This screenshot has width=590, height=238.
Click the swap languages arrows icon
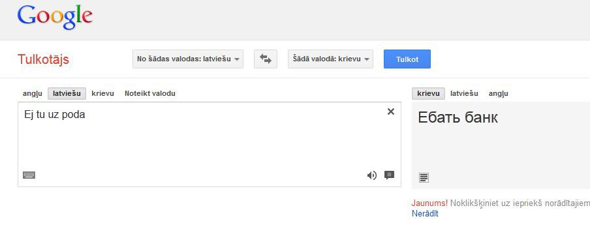pyautogui.click(x=265, y=59)
